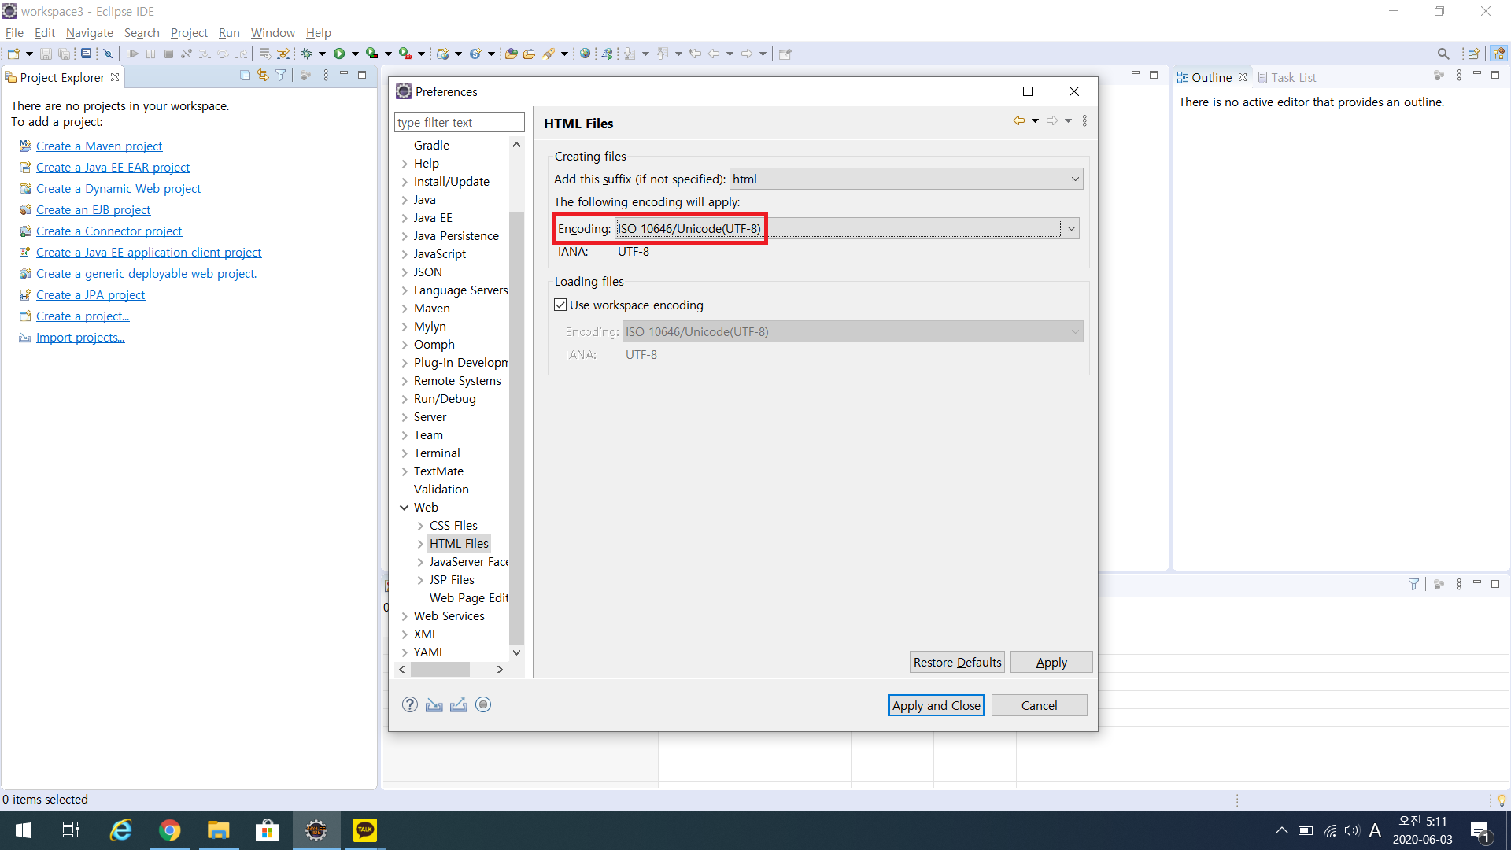Open the Project menu
Viewport: 1511px width, 850px height.
(x=189, y=32)
